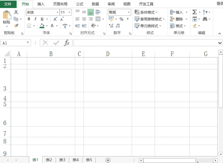Apply font color A icon
The width and height of the screenshot is (223, 163).
click(52, 26)
